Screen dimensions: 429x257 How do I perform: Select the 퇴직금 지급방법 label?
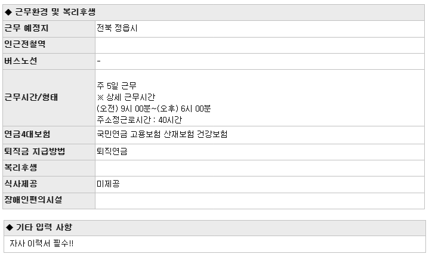pyautogui.click(x=35, y=151)
